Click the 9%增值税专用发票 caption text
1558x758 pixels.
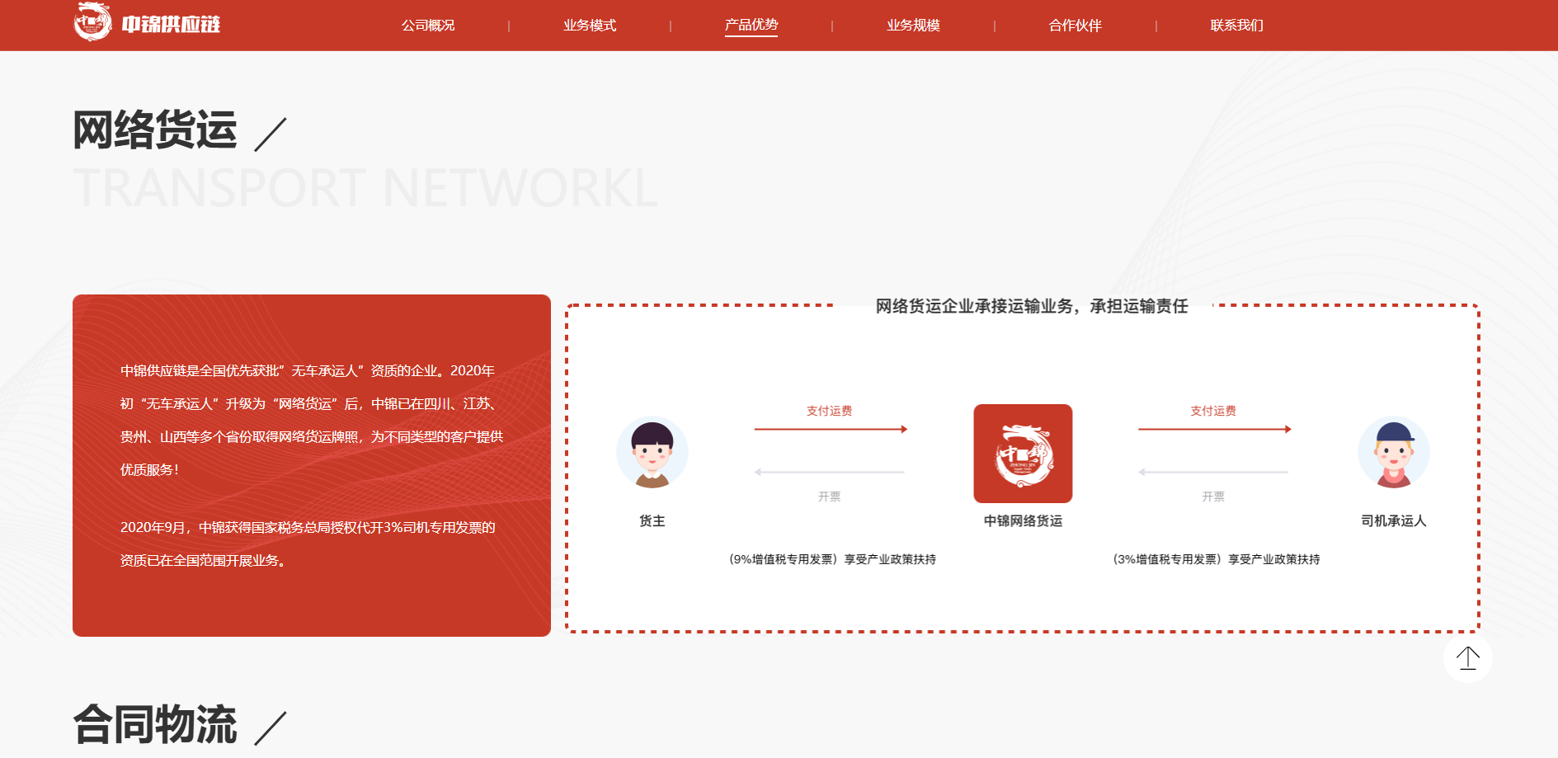[x=832, y=559]
